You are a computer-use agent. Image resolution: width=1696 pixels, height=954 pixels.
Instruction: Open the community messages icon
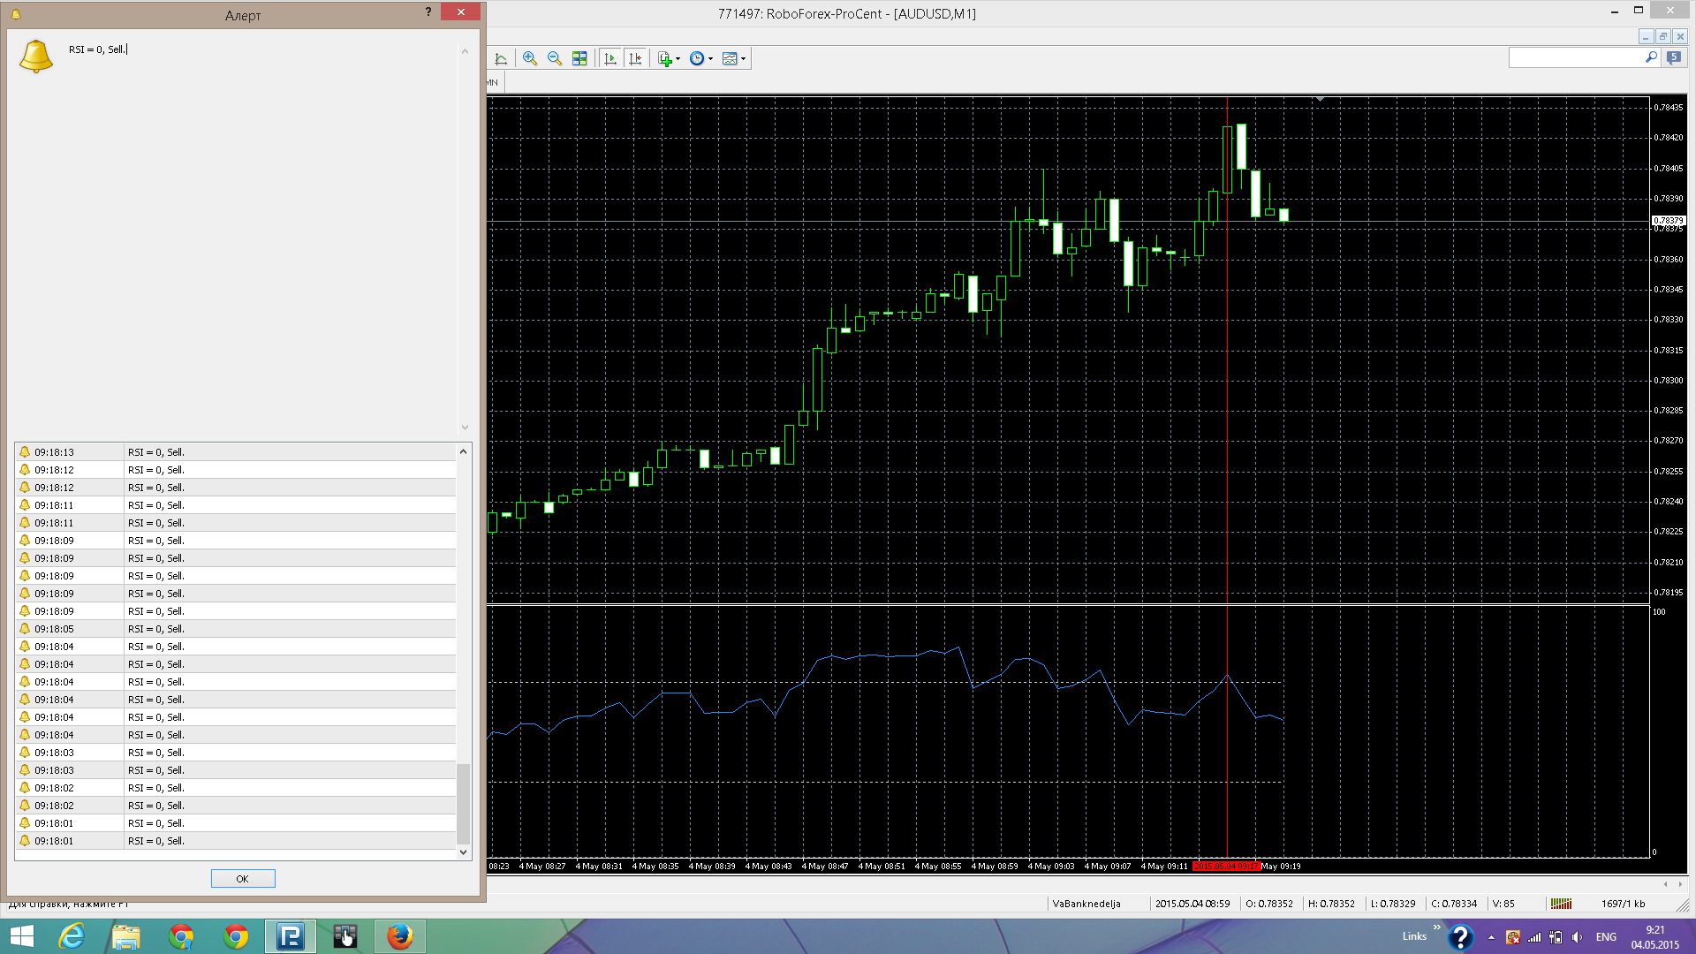click(1674, 57)
